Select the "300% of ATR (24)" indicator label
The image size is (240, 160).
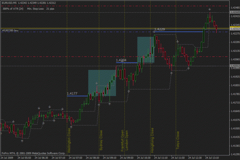[x=13, y=9]
